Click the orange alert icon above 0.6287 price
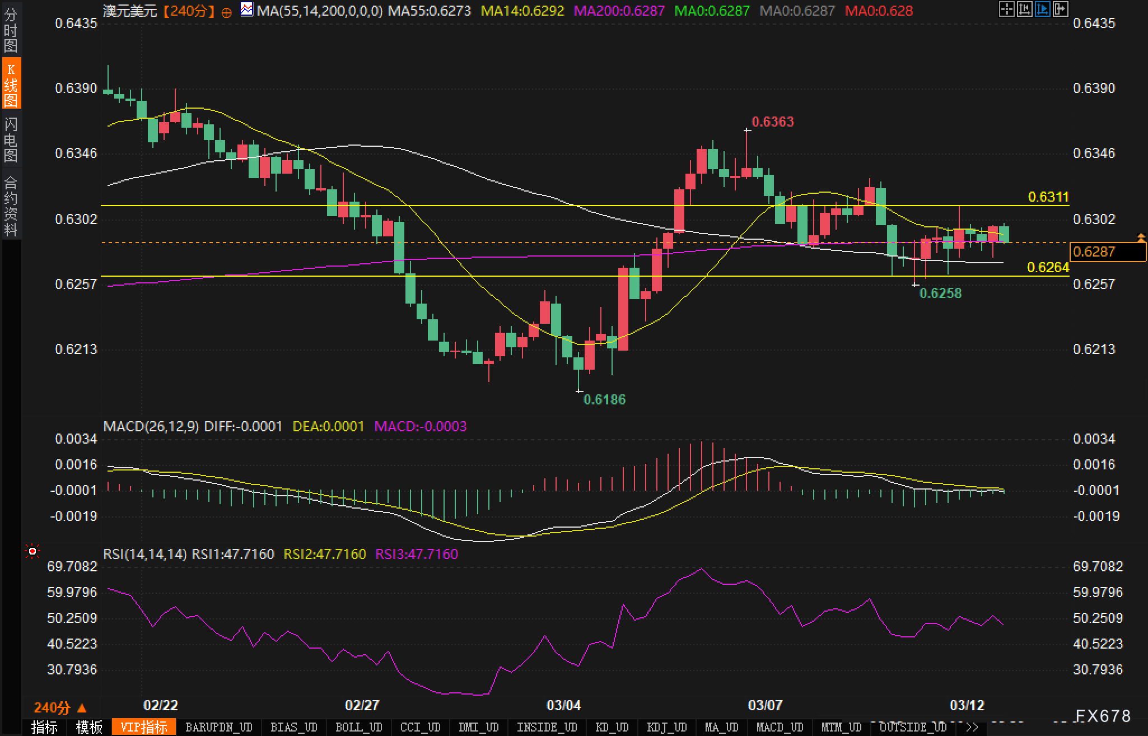This screenshot has width=1148, height=736. point(1140,237)
